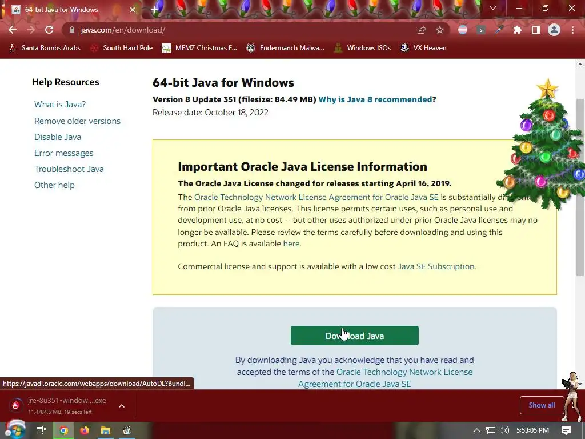Open the Other help link
585x439 pixels.
tap(54, 185)
